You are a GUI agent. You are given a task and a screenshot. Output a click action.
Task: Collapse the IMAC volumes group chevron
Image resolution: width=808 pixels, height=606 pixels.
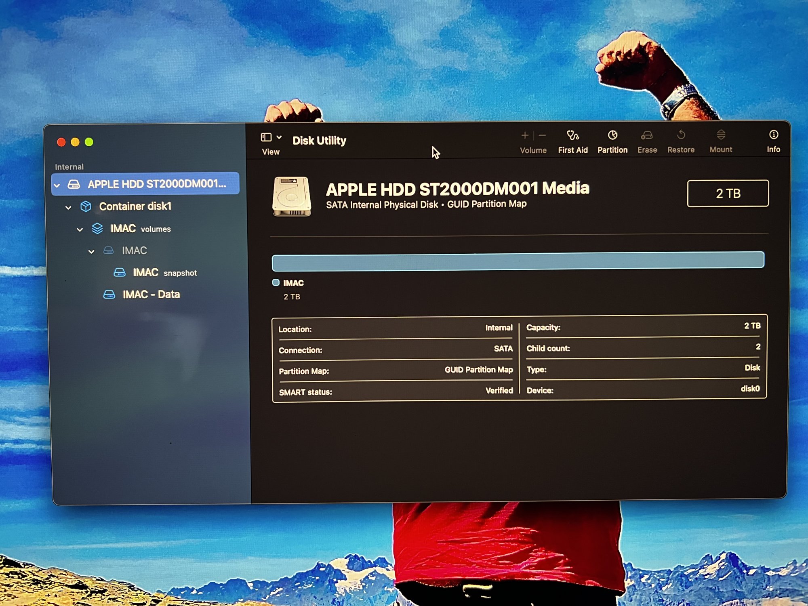pos(80,230)
